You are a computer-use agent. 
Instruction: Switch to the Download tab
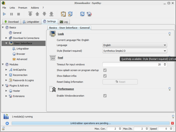pos(11,22)
